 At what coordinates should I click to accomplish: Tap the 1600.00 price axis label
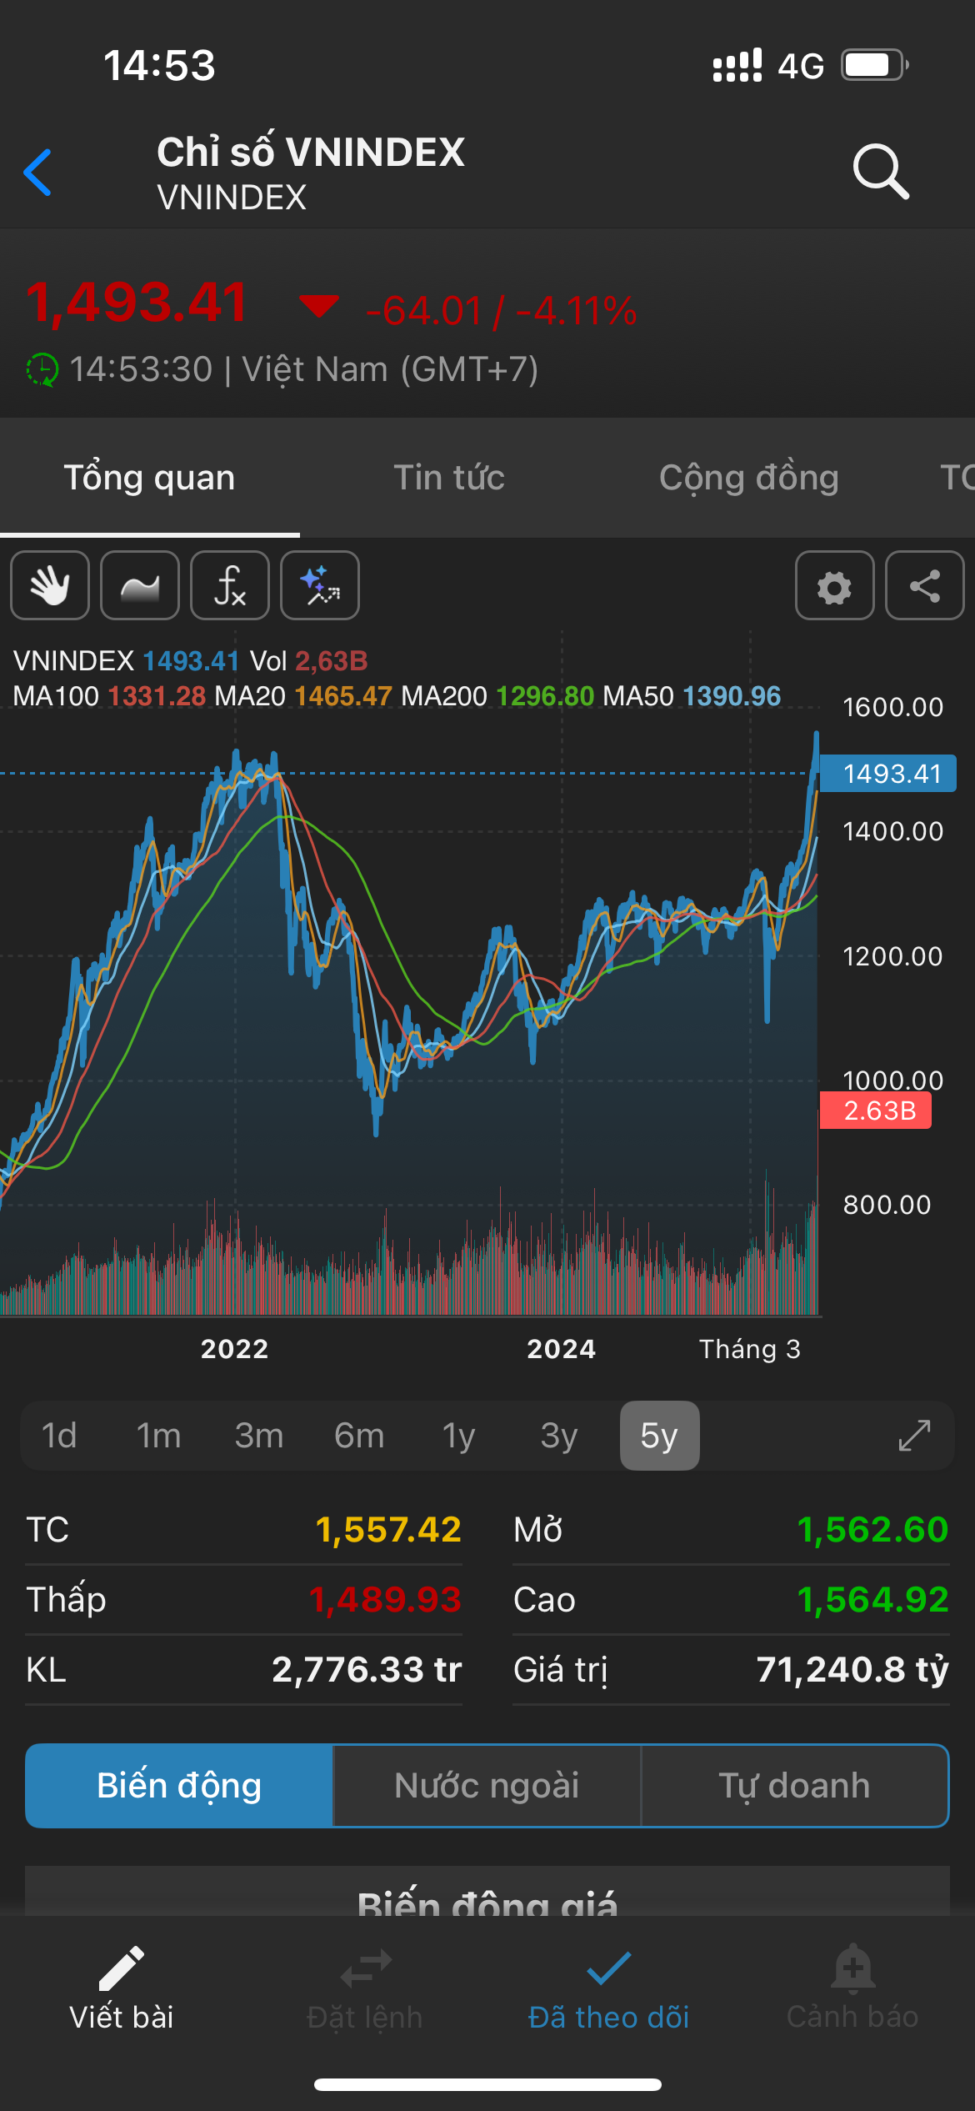click(892, 708)
